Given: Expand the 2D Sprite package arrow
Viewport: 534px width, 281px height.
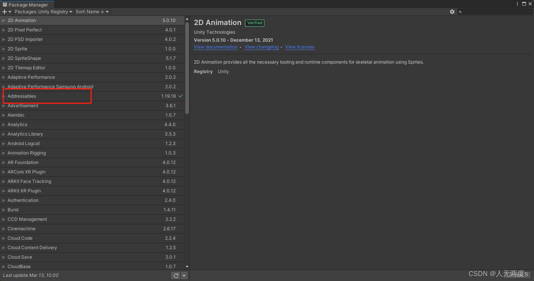Looking at the screenshot, I should [x=4, y=49].
